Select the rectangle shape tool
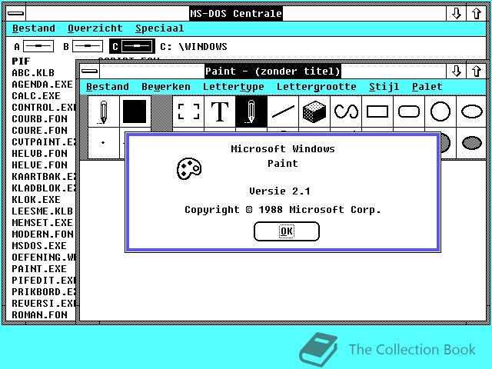Viewport: 492px width, 369px height. pyautogui.click(x=377, y=111)
